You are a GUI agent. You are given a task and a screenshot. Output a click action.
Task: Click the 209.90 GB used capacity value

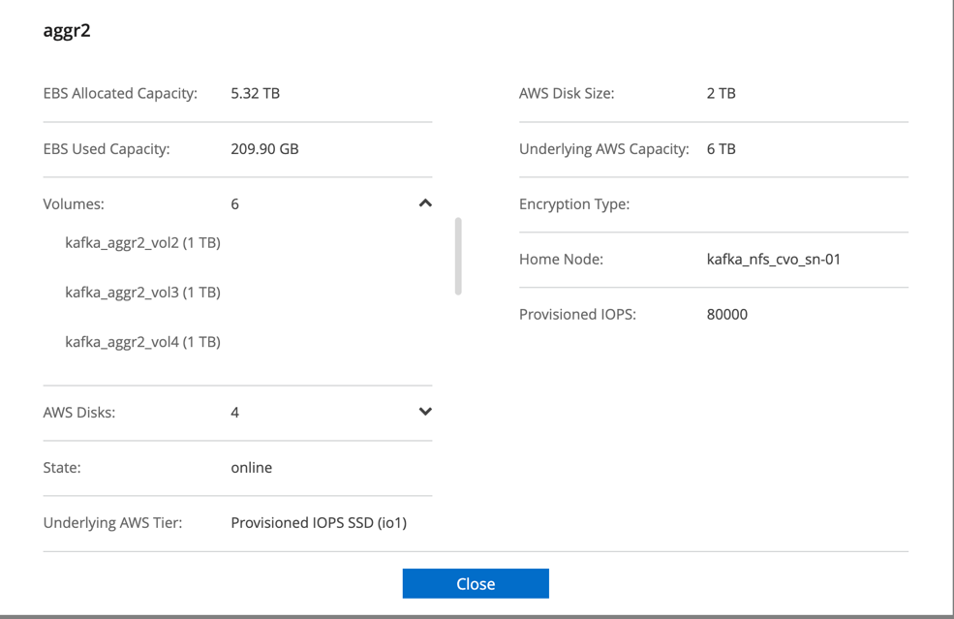tap(264, 149)
